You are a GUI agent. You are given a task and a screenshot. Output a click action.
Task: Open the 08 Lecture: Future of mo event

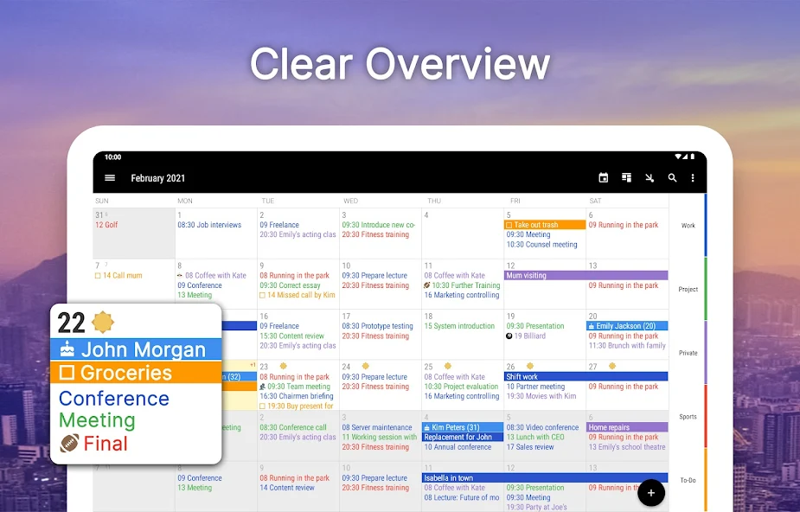click(462, 497)
